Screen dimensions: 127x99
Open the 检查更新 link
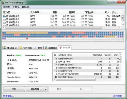pyautogui.click(x=8, y=96)
